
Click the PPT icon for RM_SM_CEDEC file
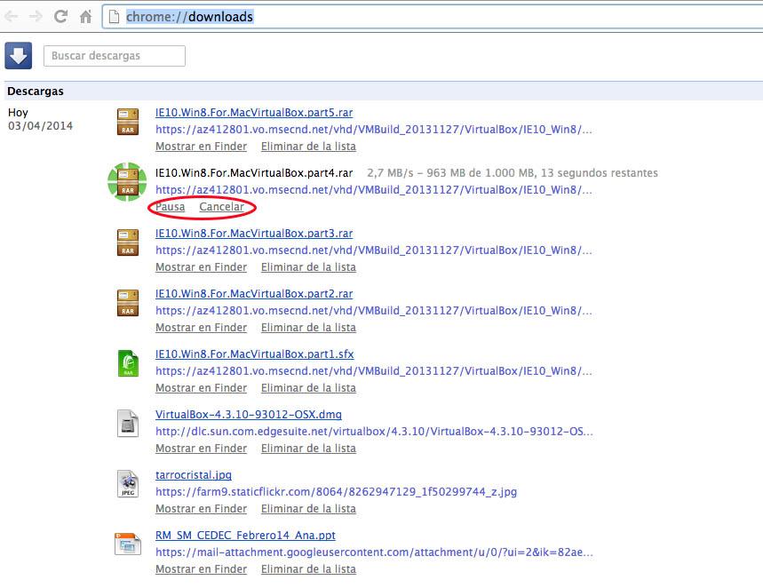(128, 544)
